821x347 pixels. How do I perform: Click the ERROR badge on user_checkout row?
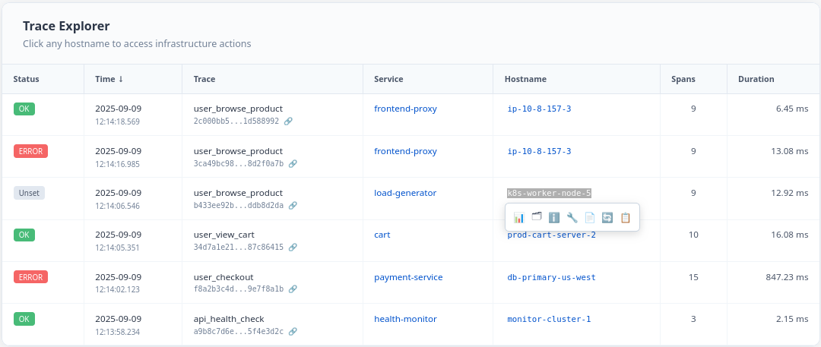30,277
